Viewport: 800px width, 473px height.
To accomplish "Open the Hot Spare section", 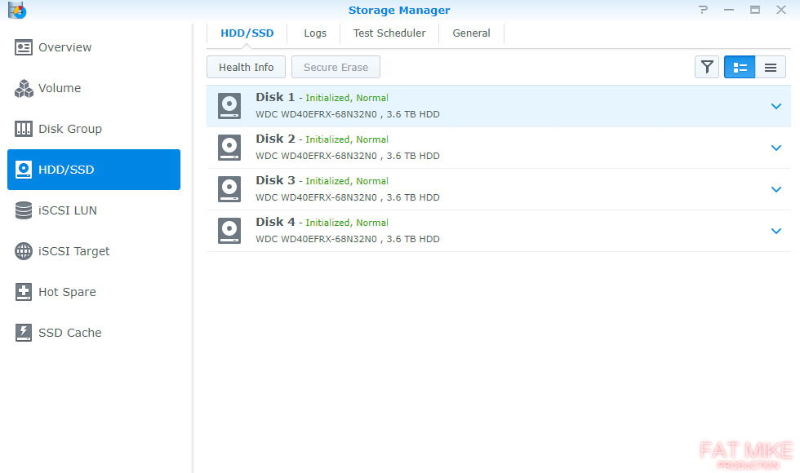I will 93,292.
